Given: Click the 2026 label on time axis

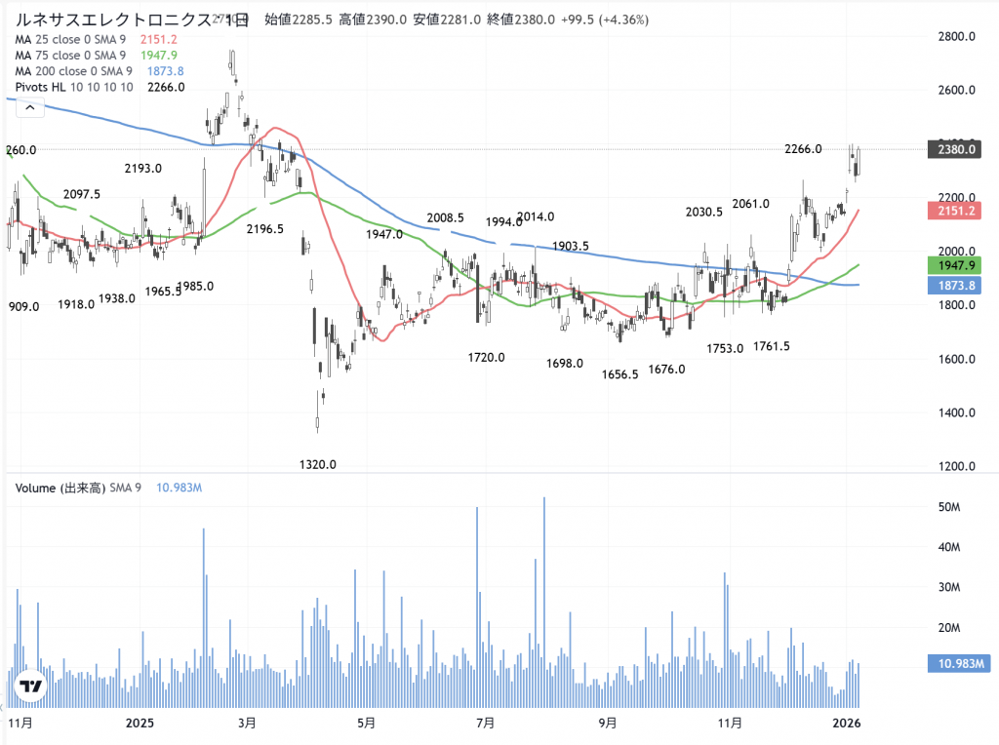Looking at the screenshot, I should (x=847, y=723).
